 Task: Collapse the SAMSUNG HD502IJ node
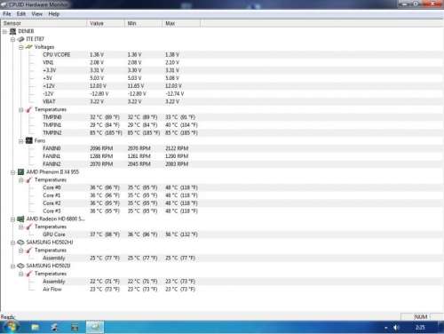coord(12,266)
